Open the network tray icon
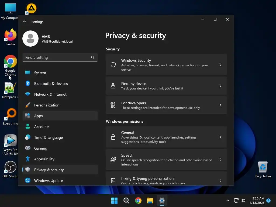276x207 pixels. [236, 201]
